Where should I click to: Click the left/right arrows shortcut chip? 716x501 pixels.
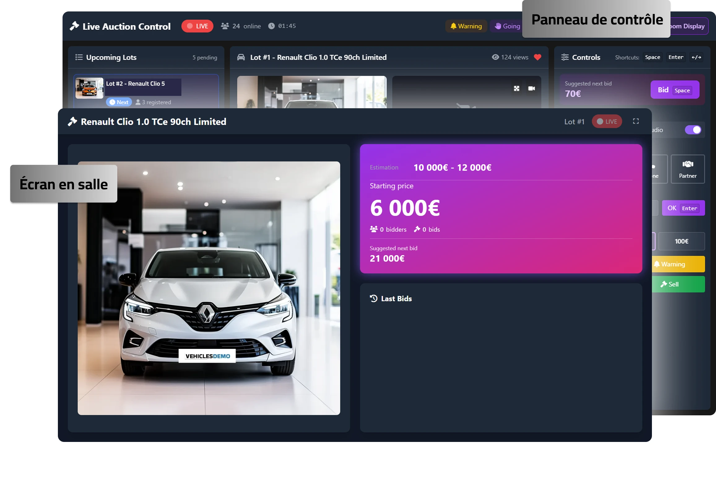coord(696,57)
